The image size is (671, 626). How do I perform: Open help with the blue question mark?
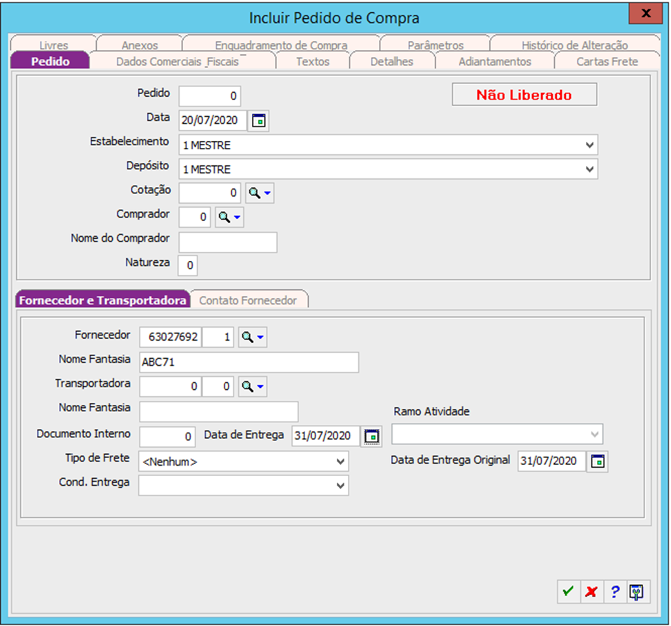click(615, 592)
